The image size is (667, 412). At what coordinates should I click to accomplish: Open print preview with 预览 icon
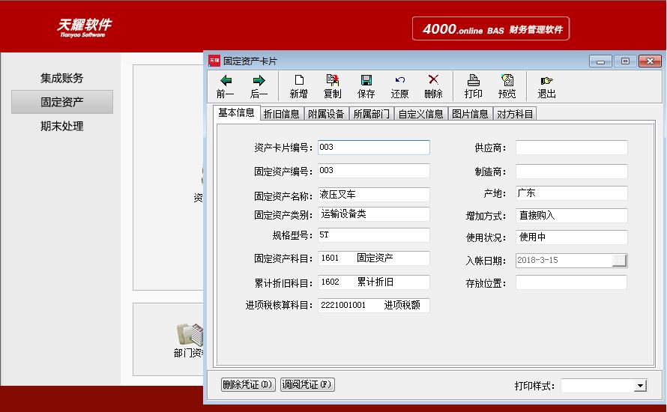click(x=507, y=86)
